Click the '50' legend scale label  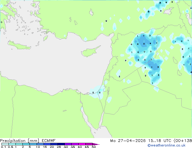click(94, 147)
